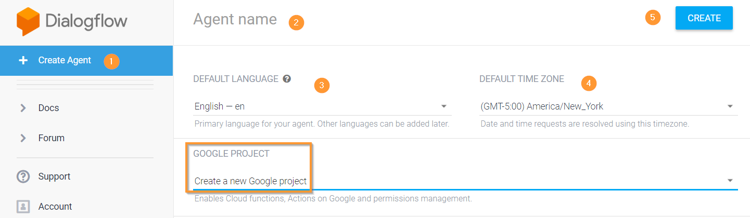This screenshot has width=750, height=218.
Task: Select the English — en language value
Action: [x=220, y=106]
